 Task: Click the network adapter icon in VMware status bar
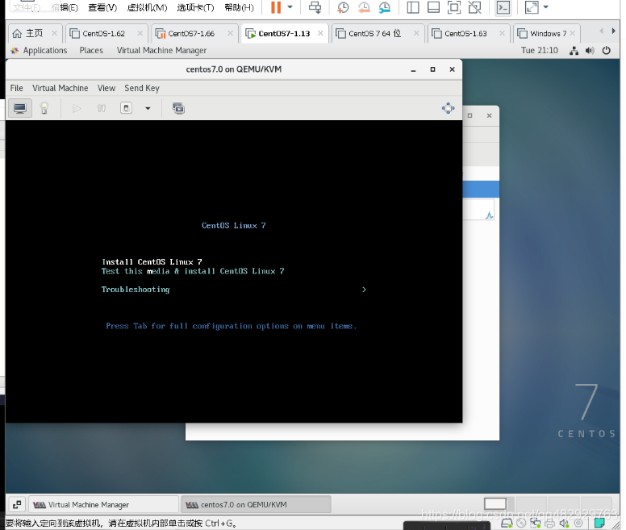(535, 524)
